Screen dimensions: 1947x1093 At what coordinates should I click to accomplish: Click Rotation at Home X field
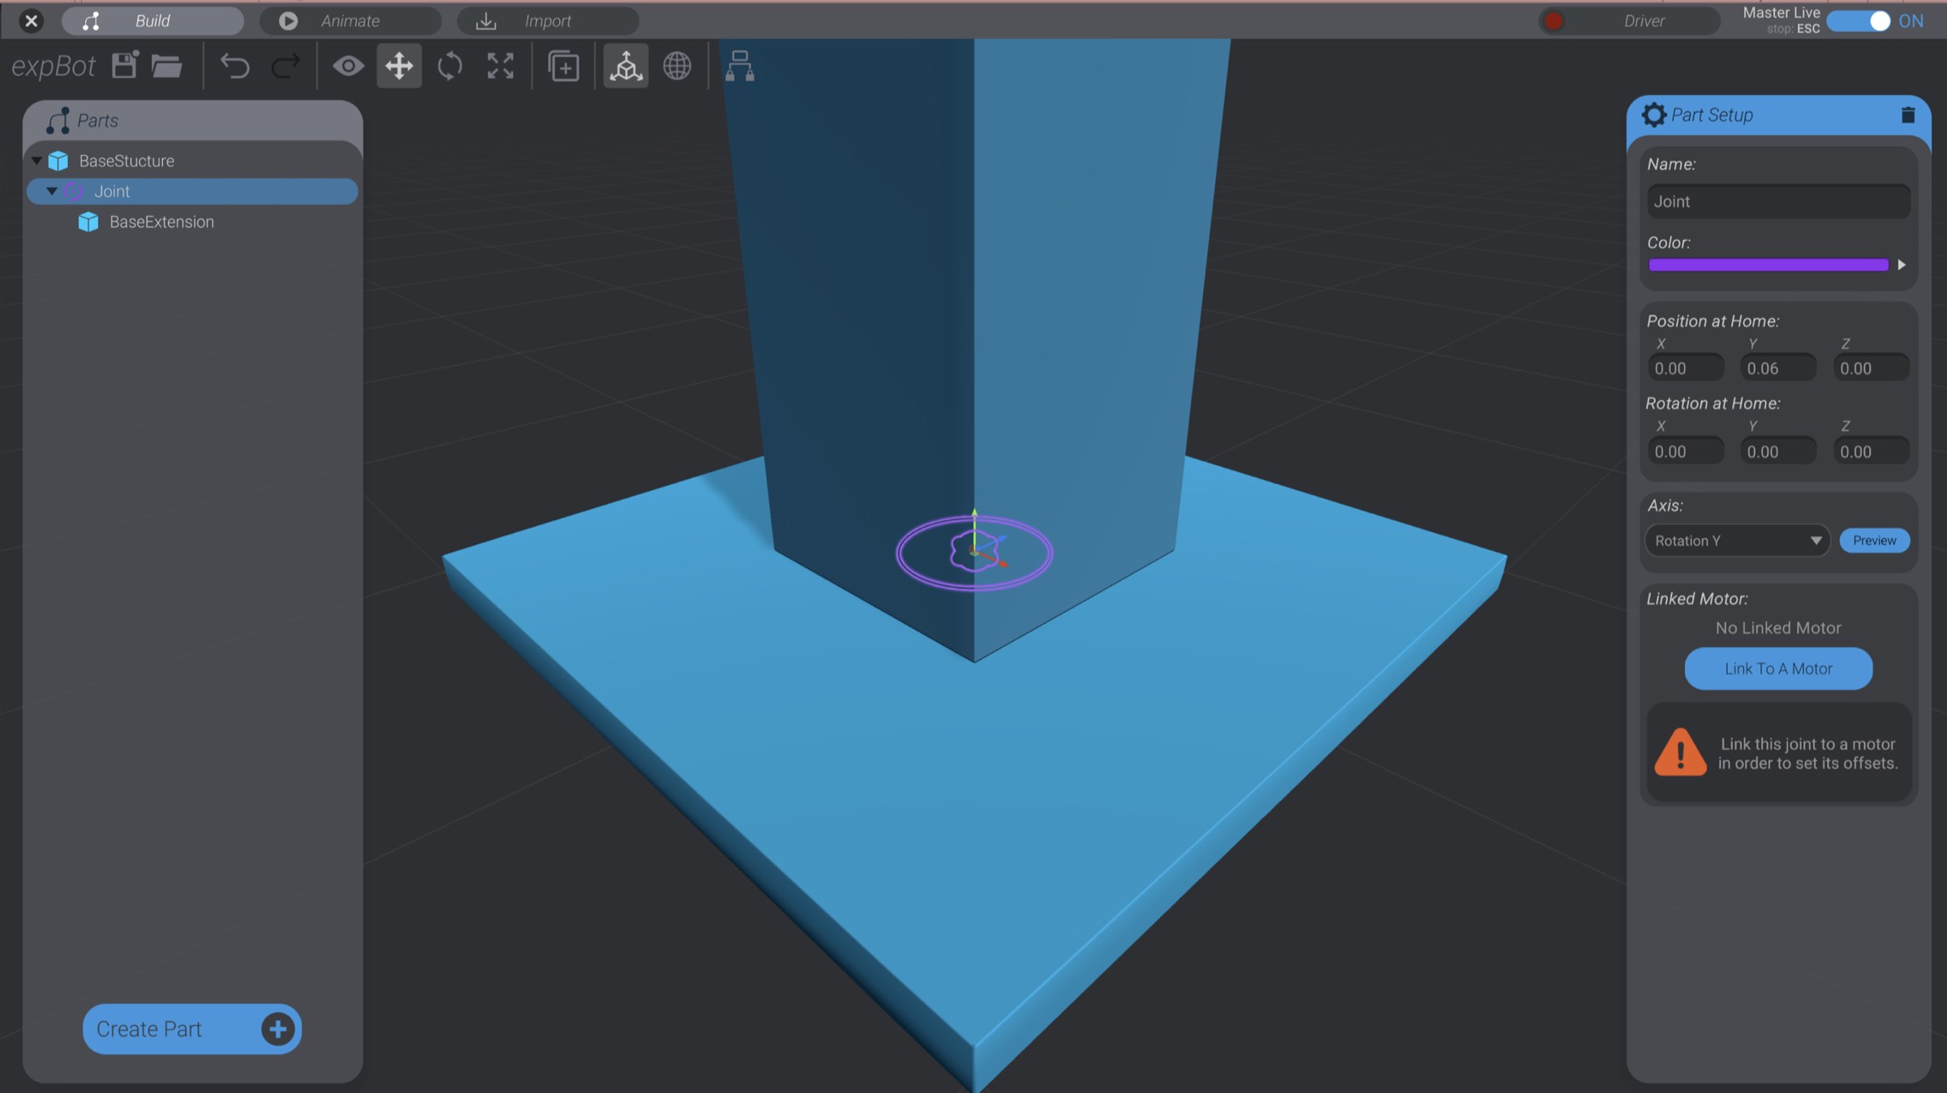1686,451
